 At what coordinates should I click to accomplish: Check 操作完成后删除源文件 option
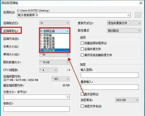click(x=82, y=55)
